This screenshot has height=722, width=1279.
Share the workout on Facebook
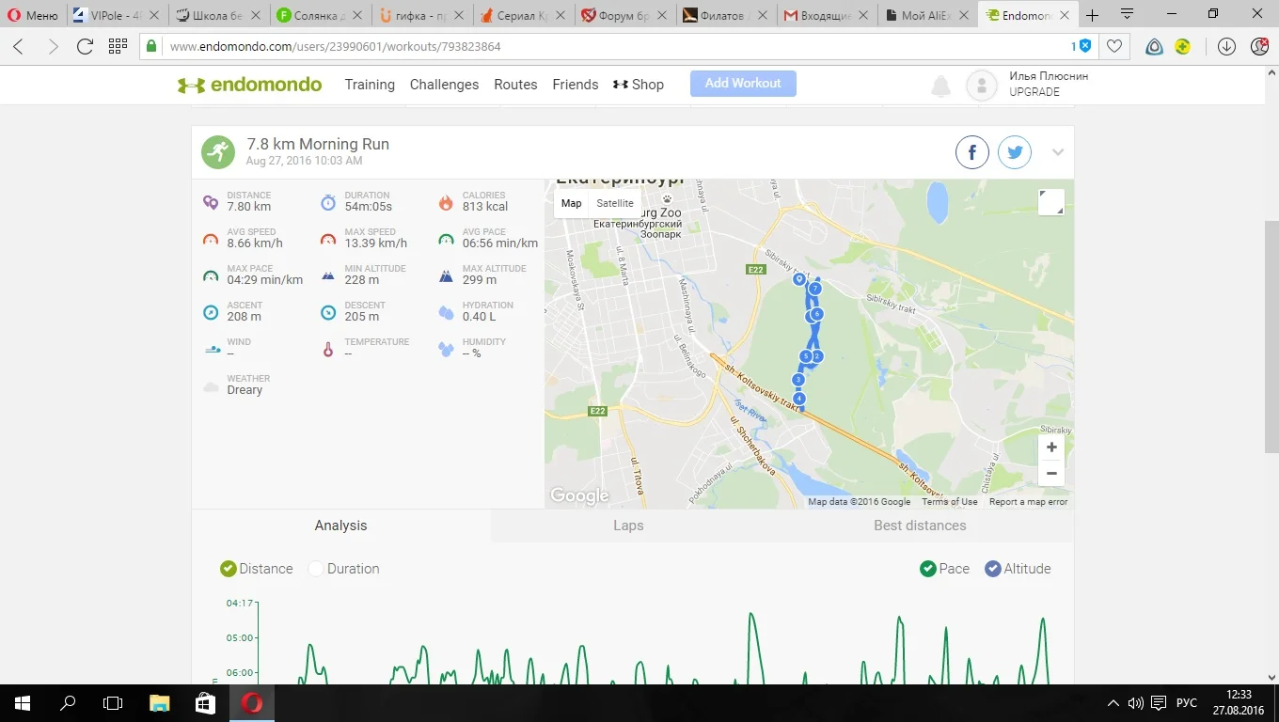[x=972, y=152]
